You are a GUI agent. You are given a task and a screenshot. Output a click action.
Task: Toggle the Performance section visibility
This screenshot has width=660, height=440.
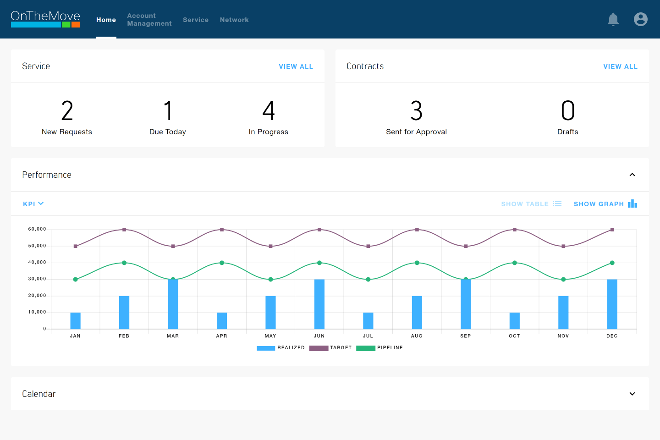(632, 175)
